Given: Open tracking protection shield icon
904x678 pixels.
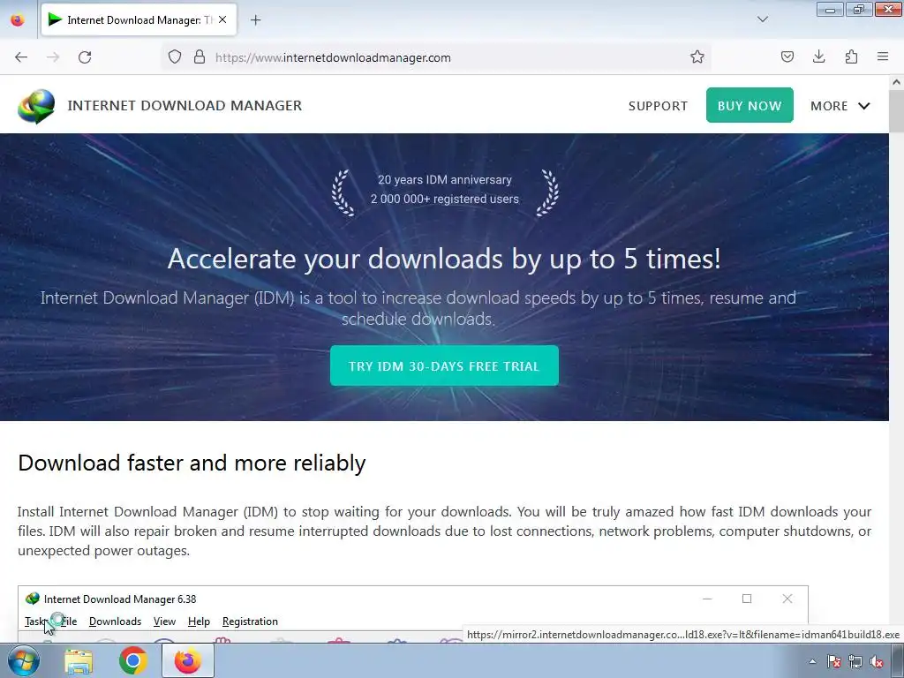Looking at the screenshot, I should tap(175, 57).
